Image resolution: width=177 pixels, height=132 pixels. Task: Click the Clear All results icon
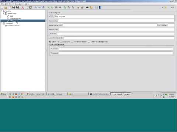[x=82, y=7]
